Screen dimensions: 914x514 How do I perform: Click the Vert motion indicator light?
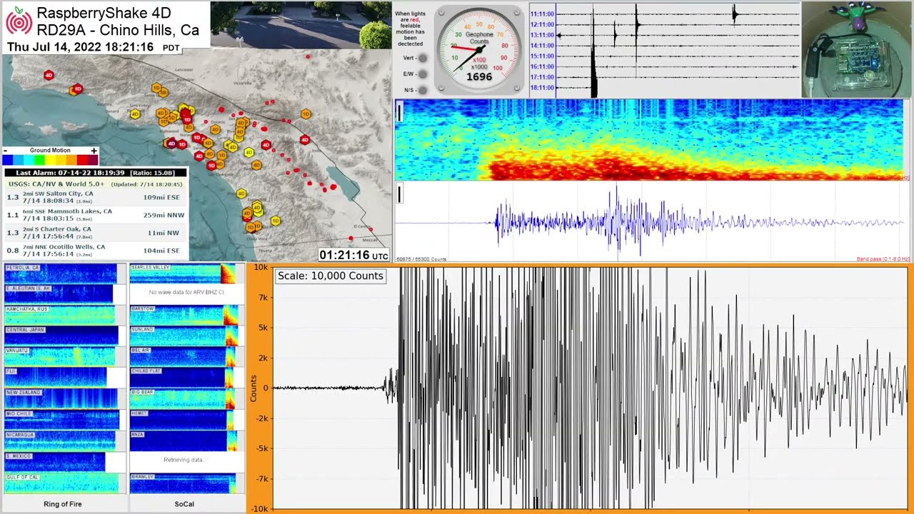(423, 58)
